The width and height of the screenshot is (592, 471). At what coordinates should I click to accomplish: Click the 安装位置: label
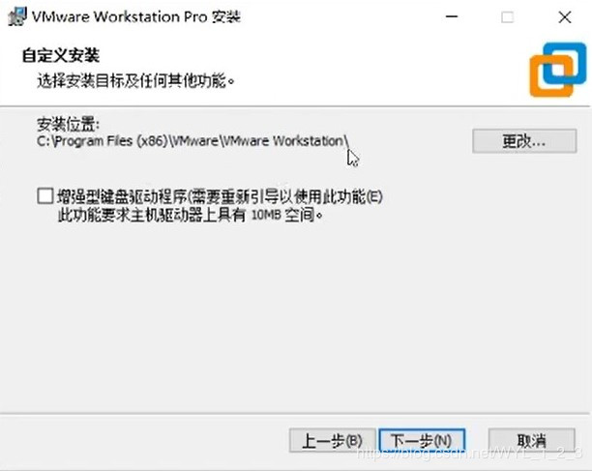pyautogui.click(x=68, y=124)
